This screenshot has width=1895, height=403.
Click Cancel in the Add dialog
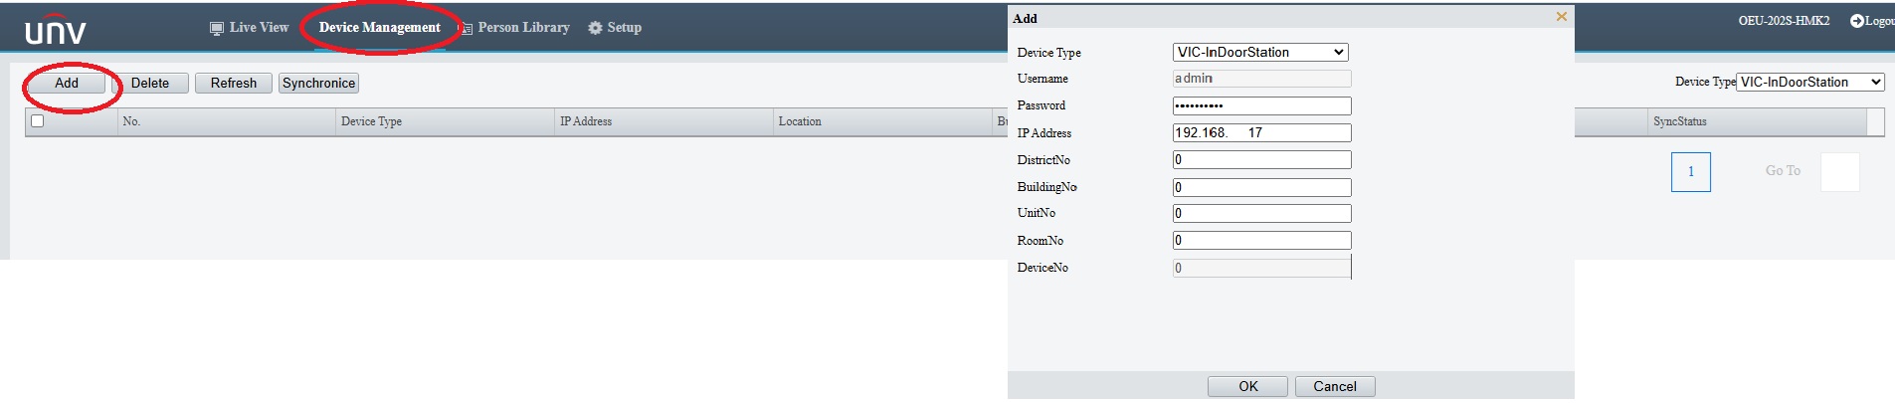point(1334,387)
